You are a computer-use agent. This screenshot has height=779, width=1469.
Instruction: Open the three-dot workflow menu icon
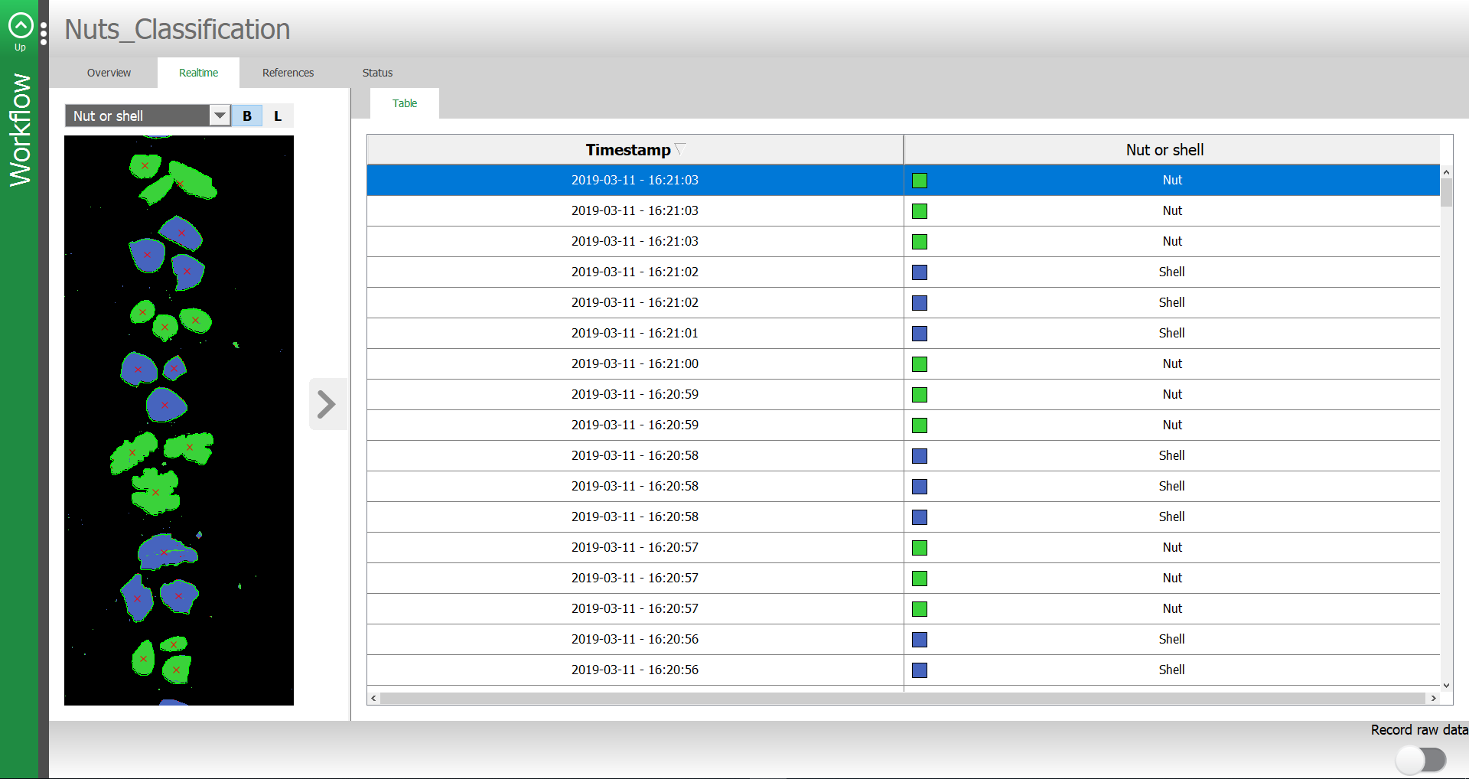click(x=44, y=34)
